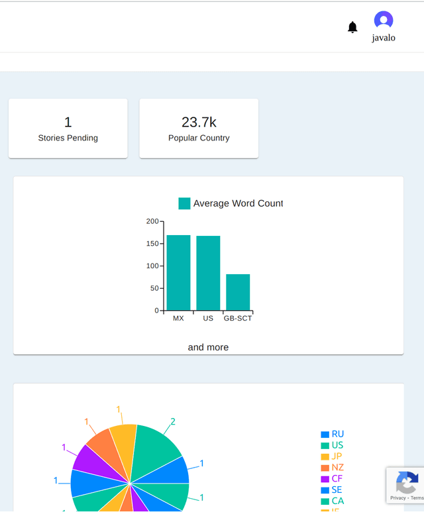Click the GB-SCT axis label
Screen dimensions: 424x516
click(238, 319)
